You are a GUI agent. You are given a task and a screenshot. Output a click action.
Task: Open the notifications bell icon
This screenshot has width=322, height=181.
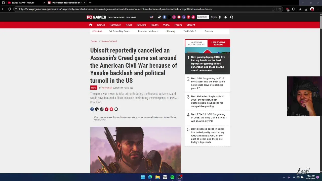click(226, 17)
